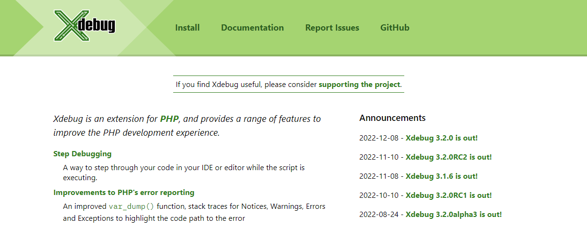
Task: Go to the Documentation section
Action: (252, 28)
